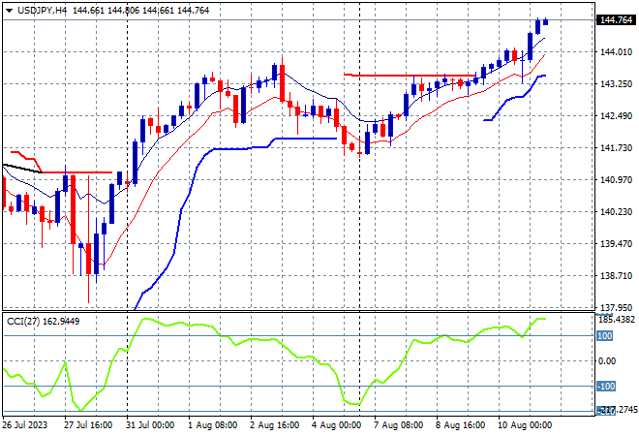Click the OHLC values in chart header
Image resolution: width=639 pixels, height=436 pixels.
coord(141,11)
